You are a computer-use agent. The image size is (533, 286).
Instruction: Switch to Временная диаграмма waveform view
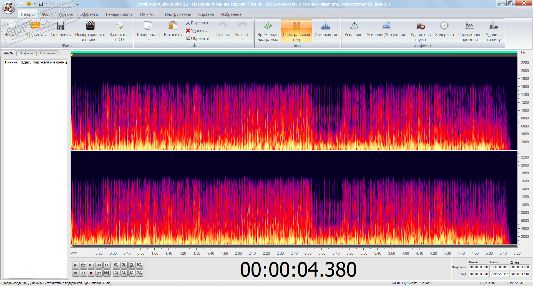coord(268,30)
